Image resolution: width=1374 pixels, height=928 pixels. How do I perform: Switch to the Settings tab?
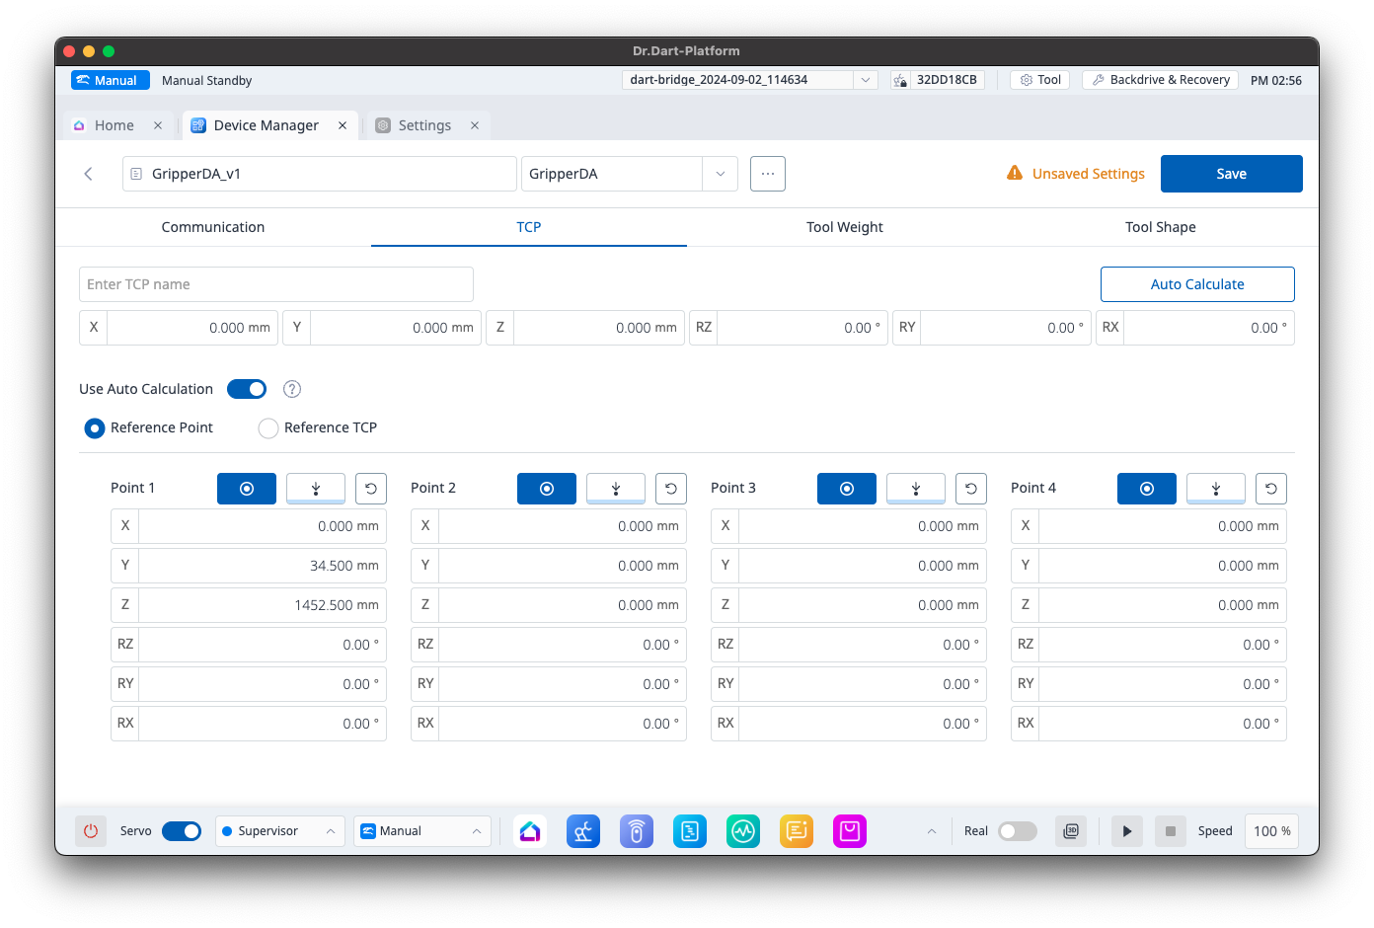424,125
